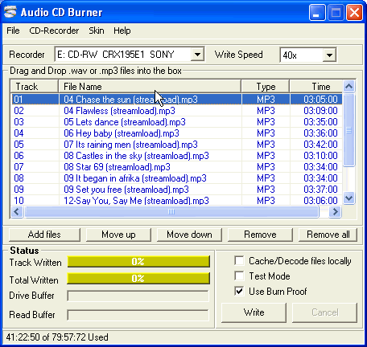Viewport: 367px width, 347px height.
Task: Open the Recorder drive dropdown
Action: pos(197,55)
